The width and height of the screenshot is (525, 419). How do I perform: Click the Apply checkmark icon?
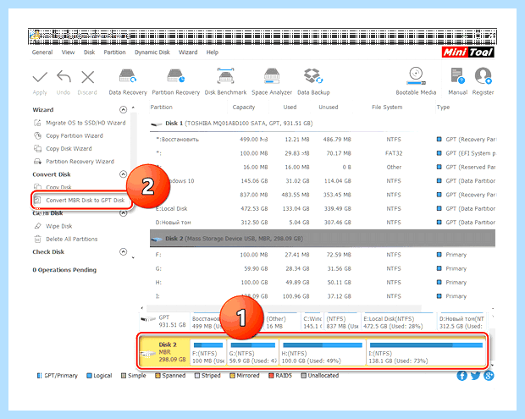pyautogui.click(x=40, y=77)
